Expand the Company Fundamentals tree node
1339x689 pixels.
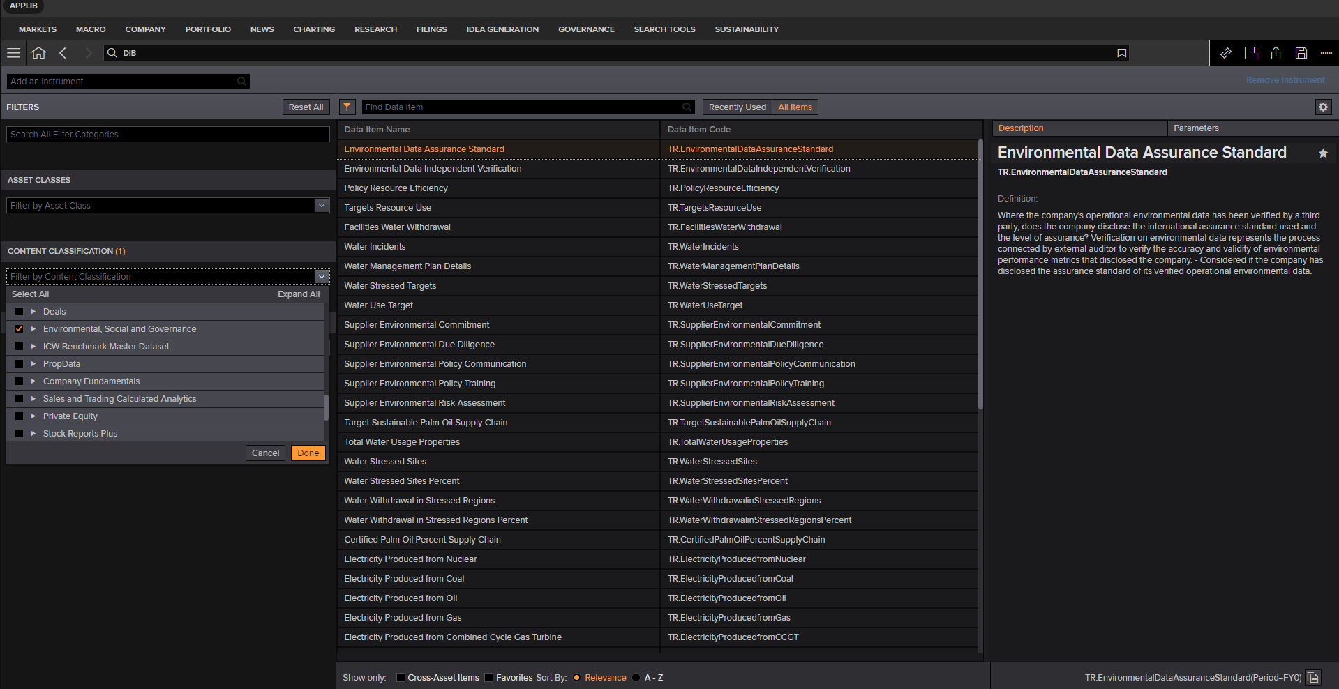click(33, 381)
